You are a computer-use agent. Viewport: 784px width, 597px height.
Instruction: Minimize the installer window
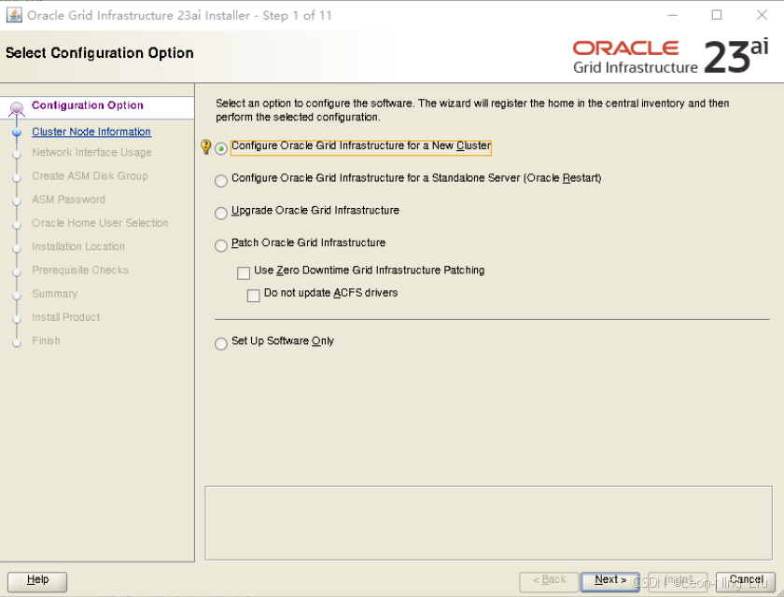coord(673,15)
